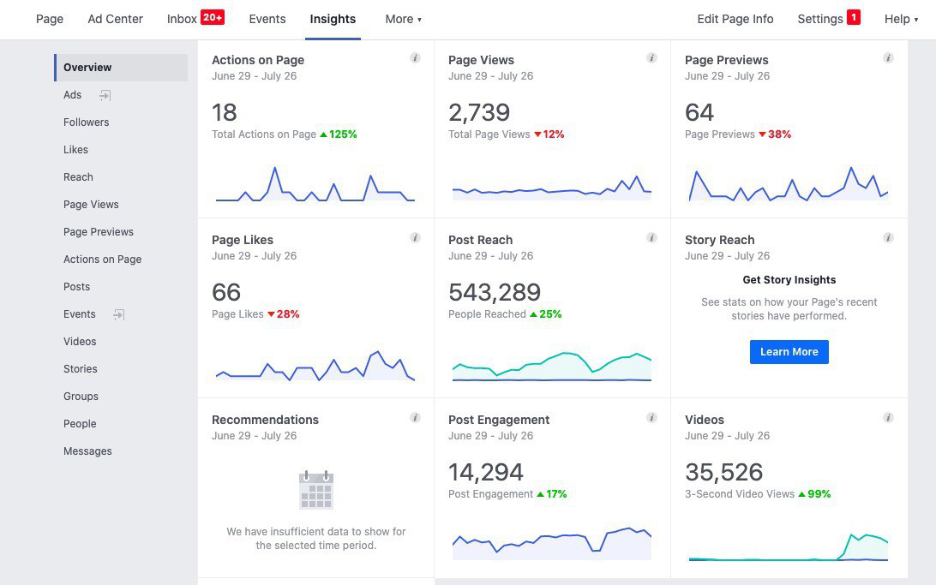Expand the More dropdown menu
The width and height of the screenshot is (936, 585).
(403, 19)
